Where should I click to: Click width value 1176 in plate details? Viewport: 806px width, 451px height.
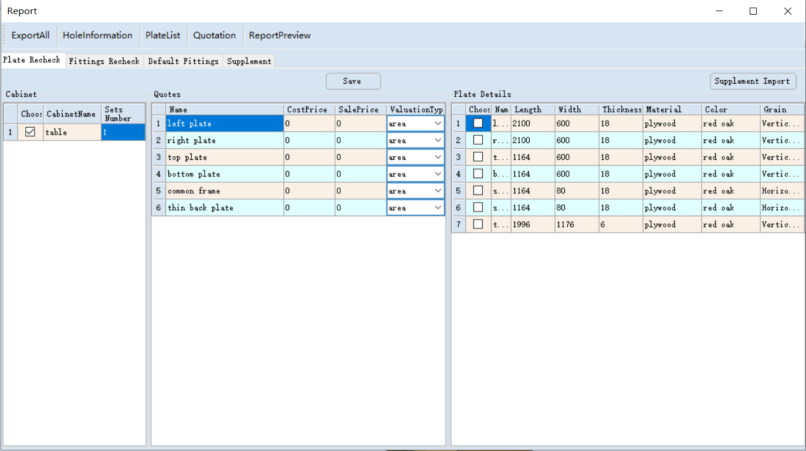pyautogui.click(x=577, y=224)
